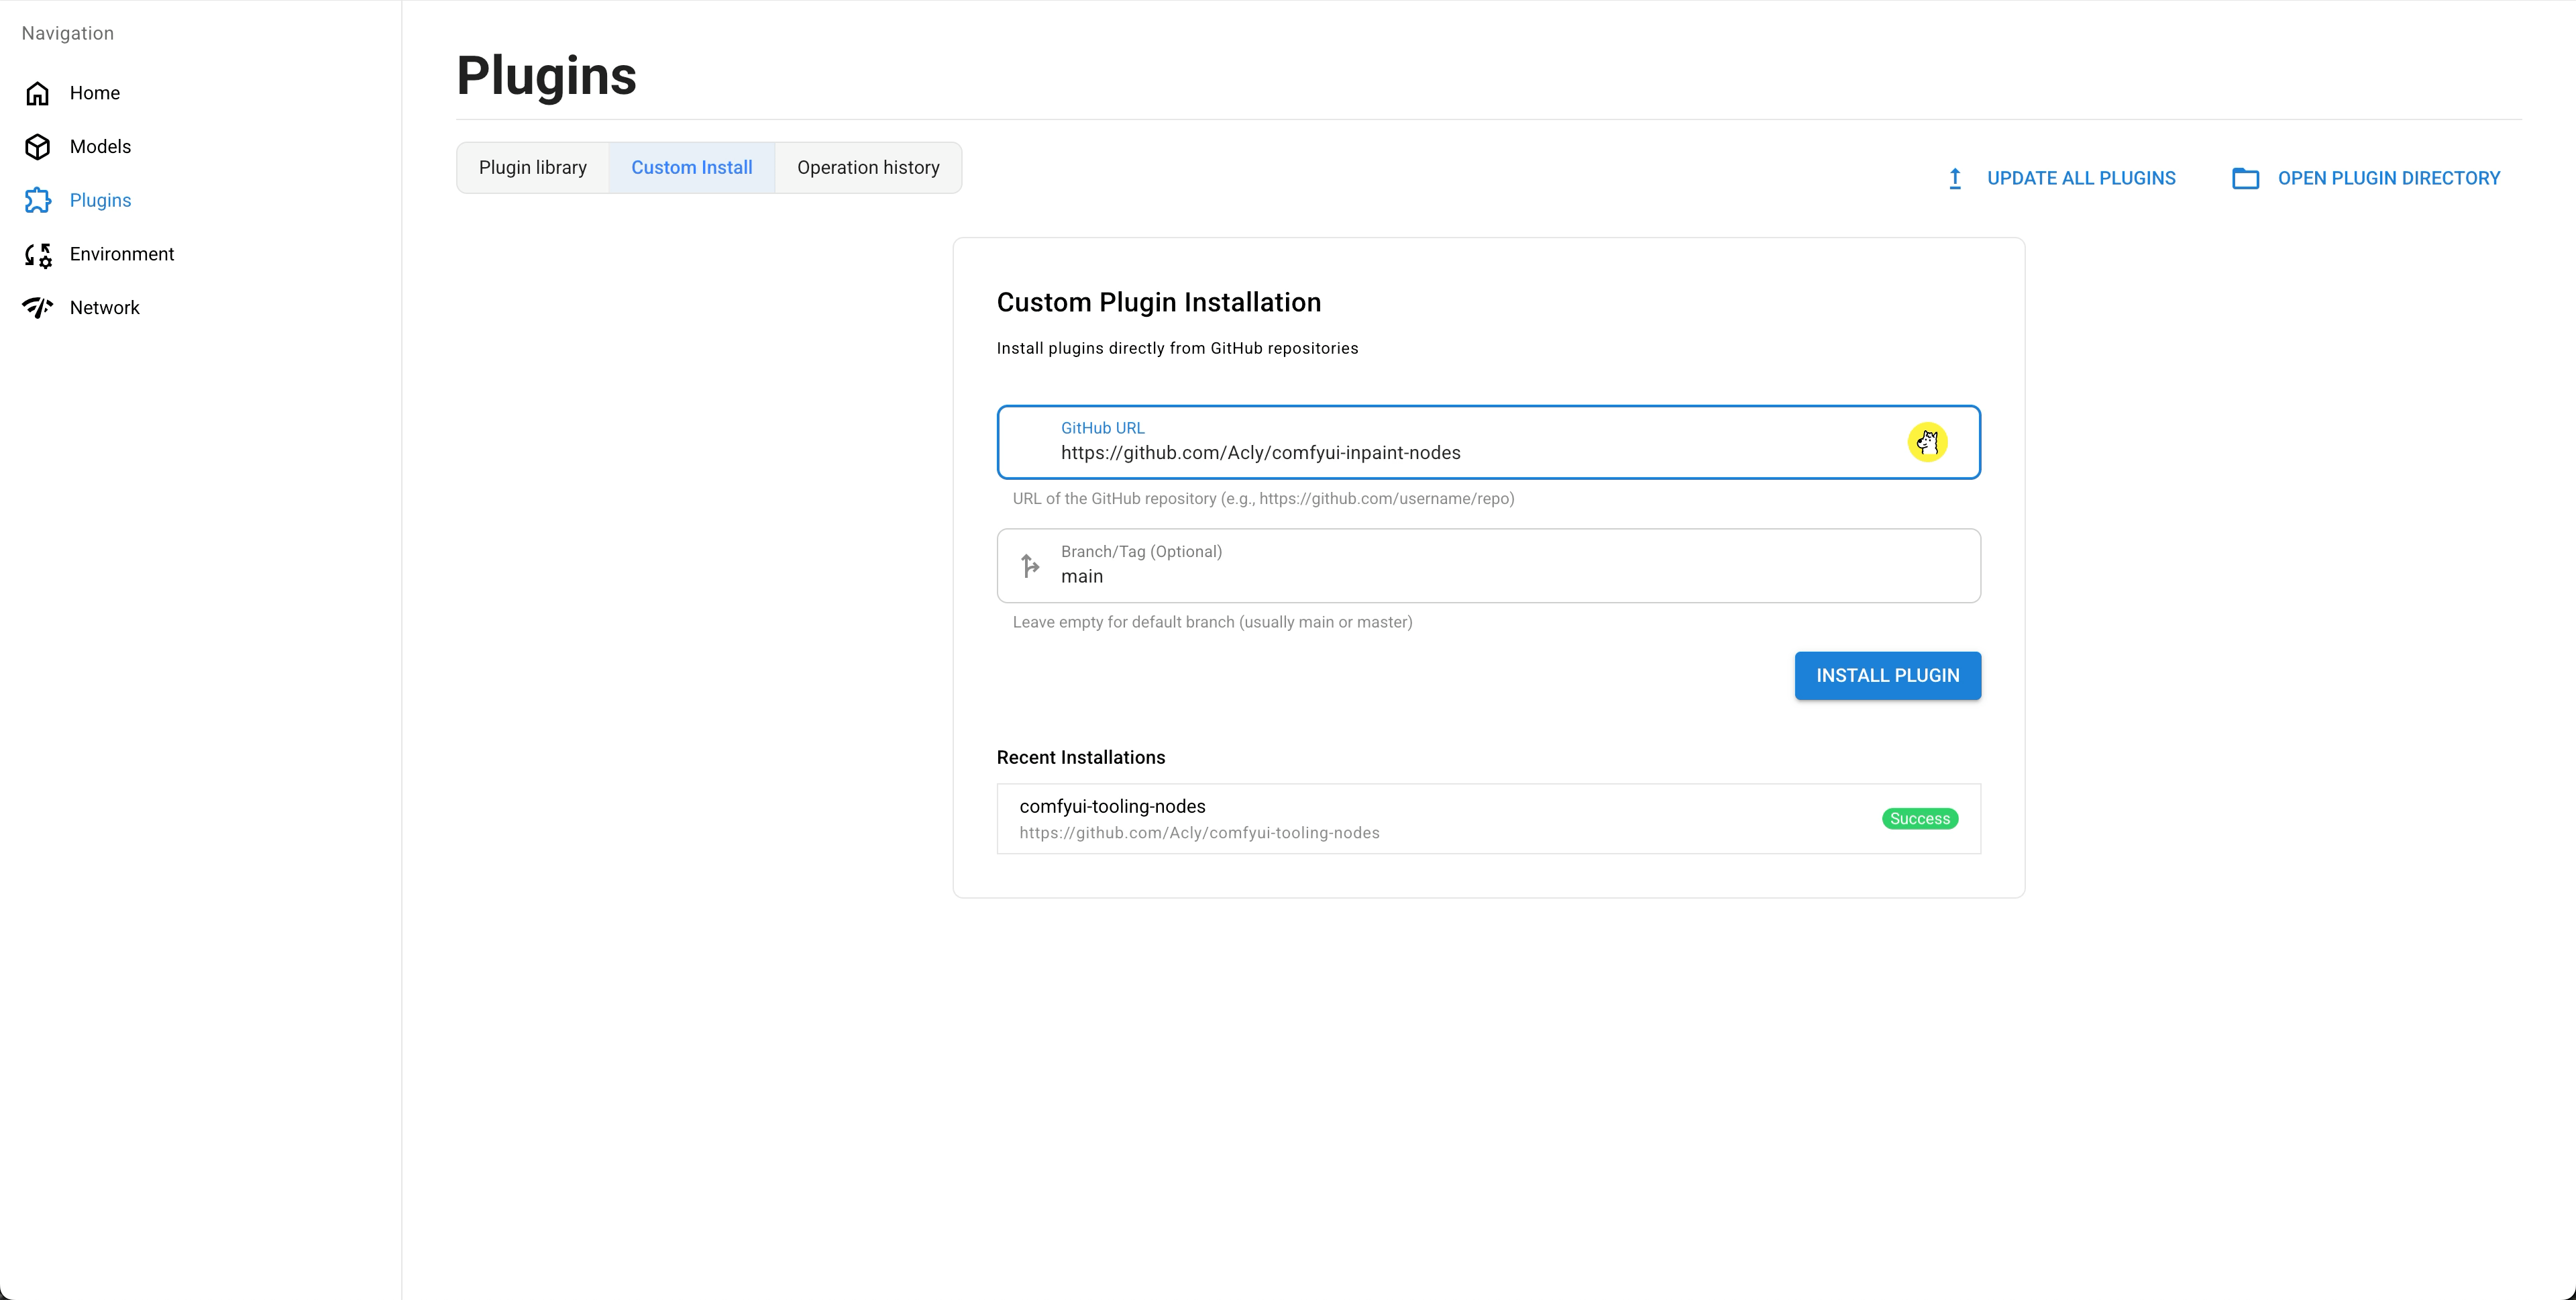Click the Success badge for comfyui-tooling-nodes
Screen dimensions: 2576x1300
[1919, 817]
